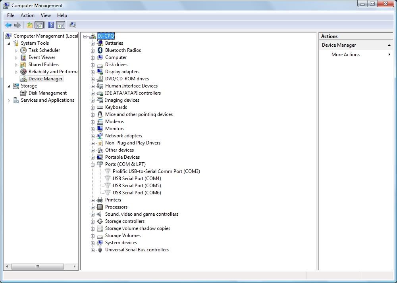Select Device Manager in the left tree
The width and height of the screenshot is (397, 283).
[x=45, y=79]
